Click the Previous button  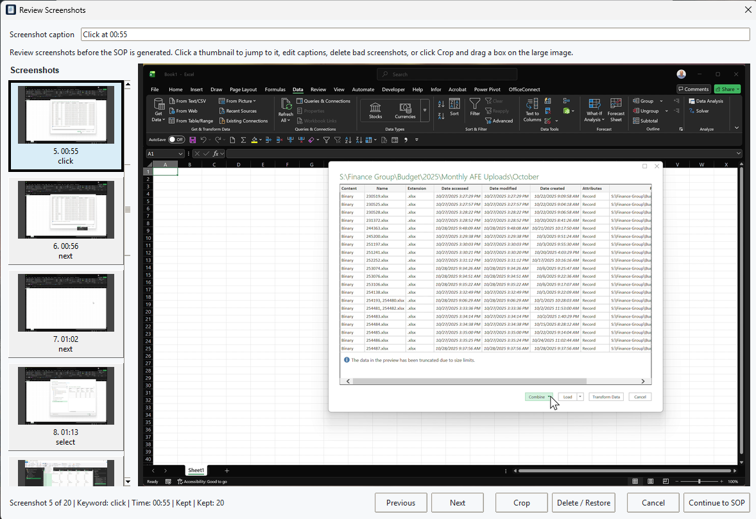[400, 502]
